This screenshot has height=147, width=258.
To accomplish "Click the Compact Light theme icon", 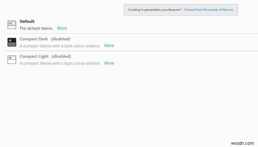I will click(x=12, y=60).
